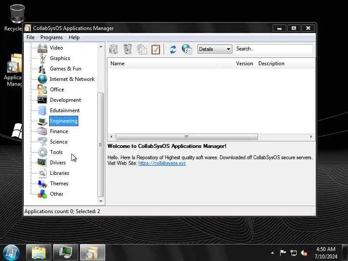The height and width of the screenshot is (261, 348).
Task: Select the Finance briefcase icon
Action: tap(42, 131)
